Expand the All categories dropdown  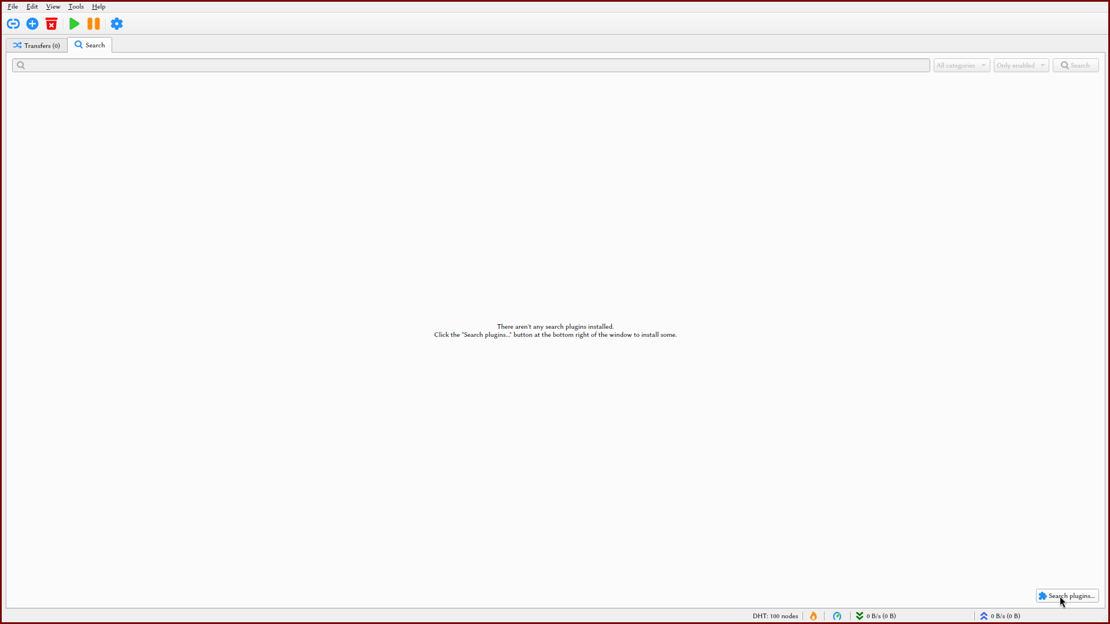click(961, 65)
